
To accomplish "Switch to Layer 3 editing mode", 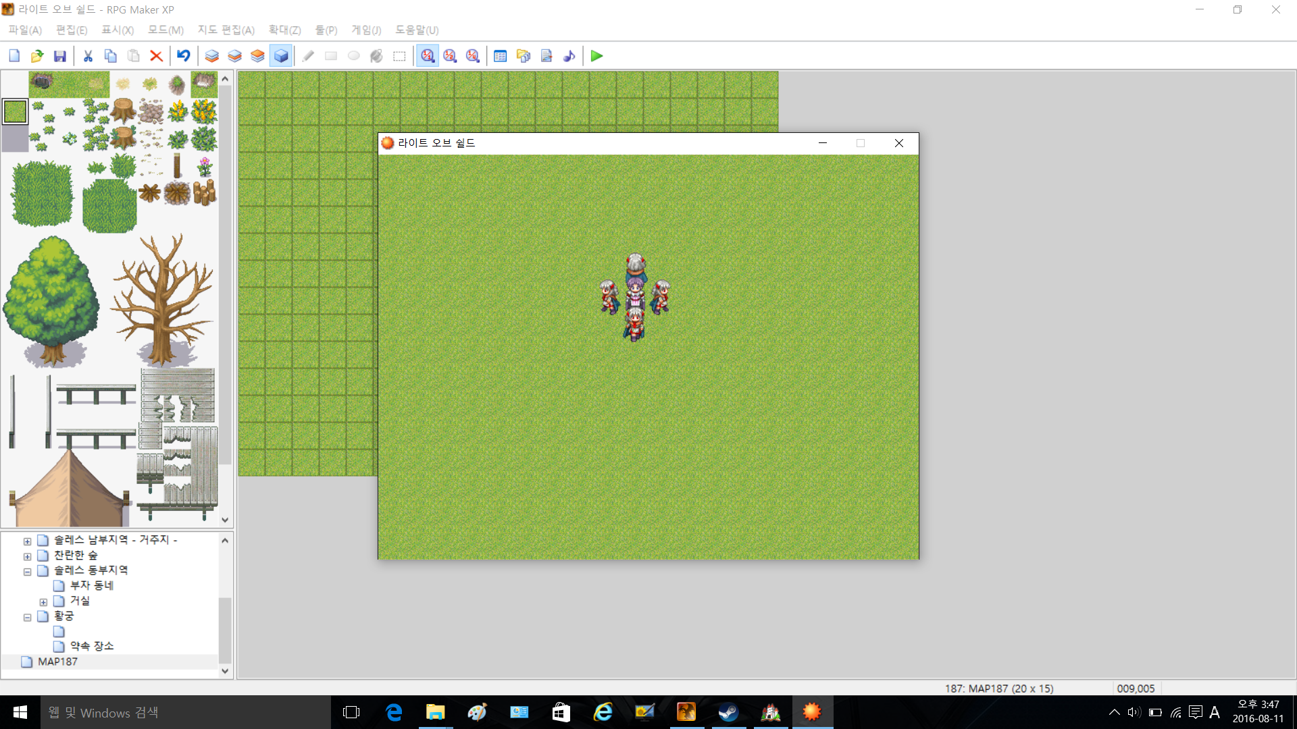I will tap(257, 56).
